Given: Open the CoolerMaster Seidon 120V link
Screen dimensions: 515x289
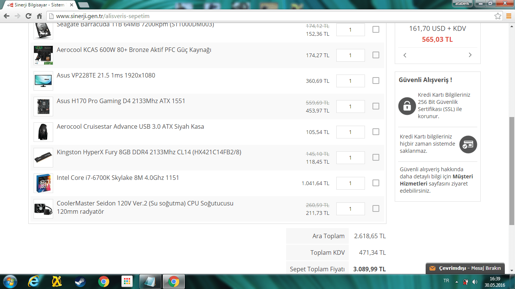Looking at the screenshot, I should coord(145,207).
